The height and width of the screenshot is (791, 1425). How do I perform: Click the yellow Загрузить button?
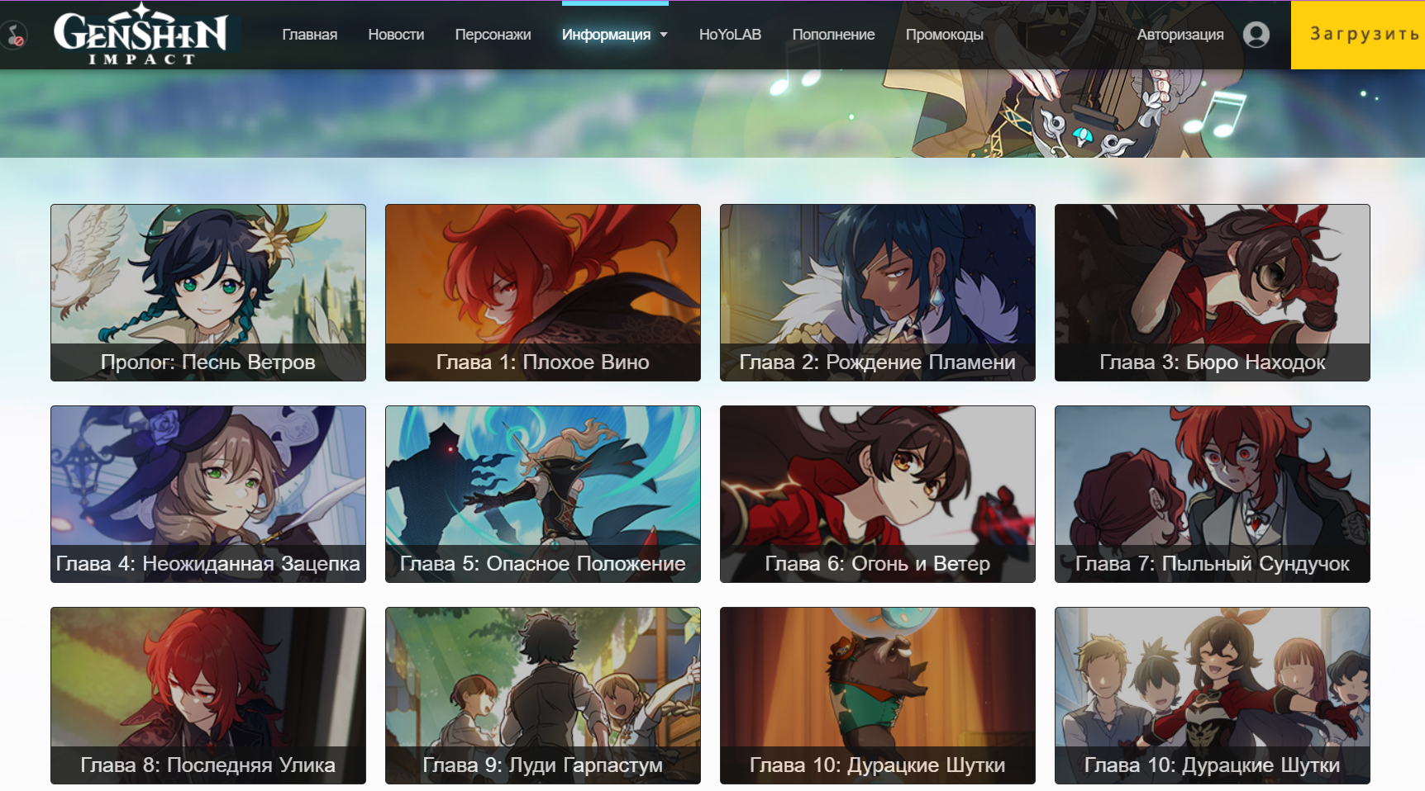click(1358, 35)
